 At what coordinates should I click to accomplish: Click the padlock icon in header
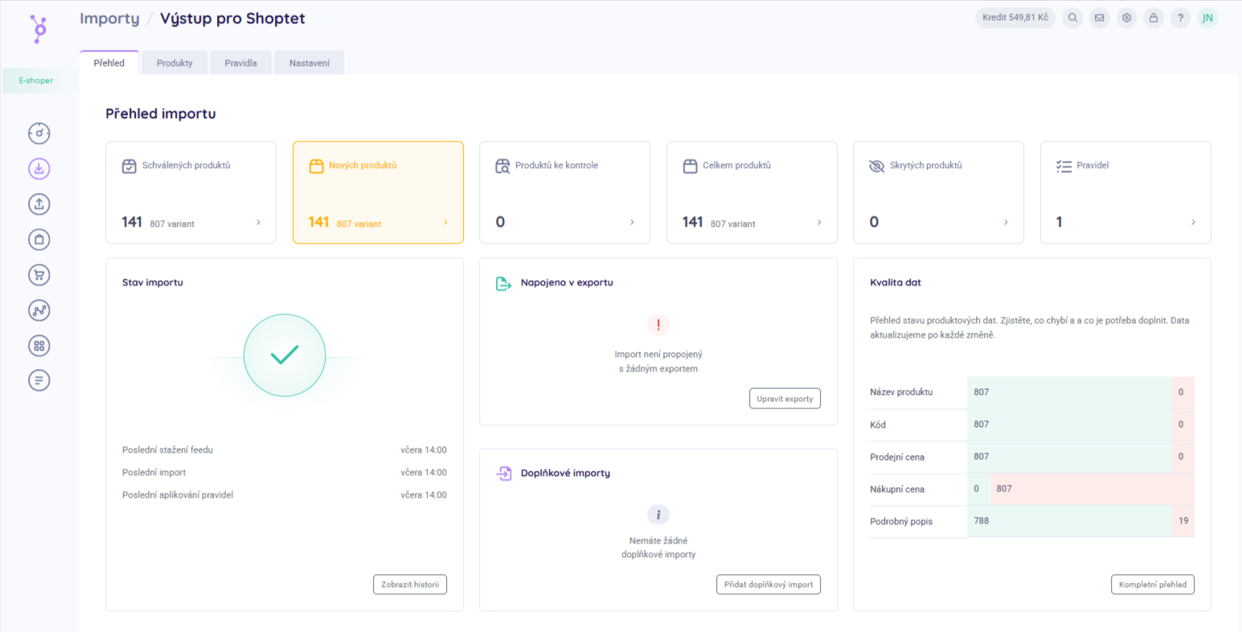pos(1154,18)
